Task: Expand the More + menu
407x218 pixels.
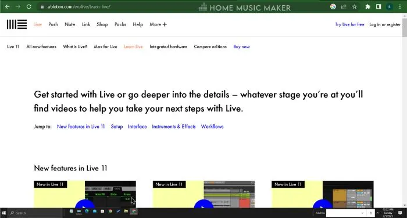Action: 158,24
